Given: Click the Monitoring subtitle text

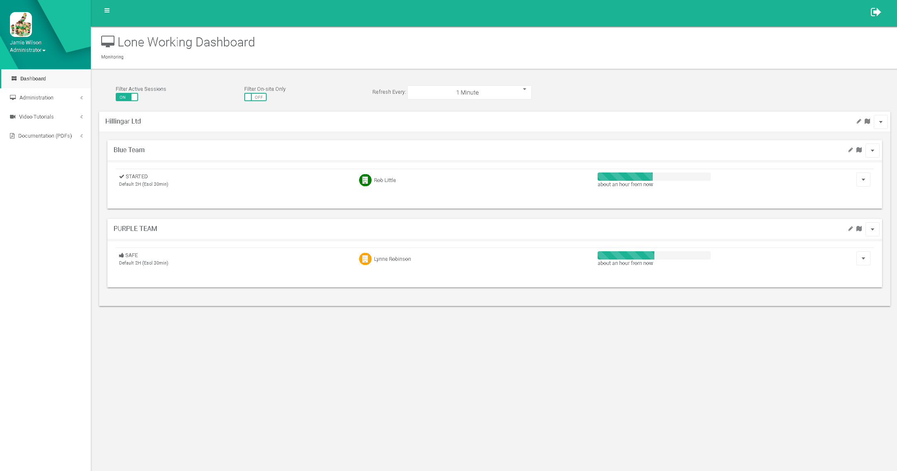Looking at the screenshot, I should click(x=112, y=57).
